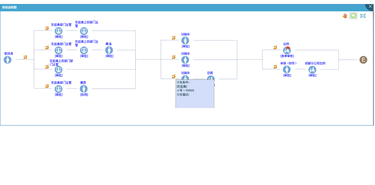Screen dimensions: 375x185
Task: Click condition icon before middle 刘瑞华
Action: tap(174, 57)
